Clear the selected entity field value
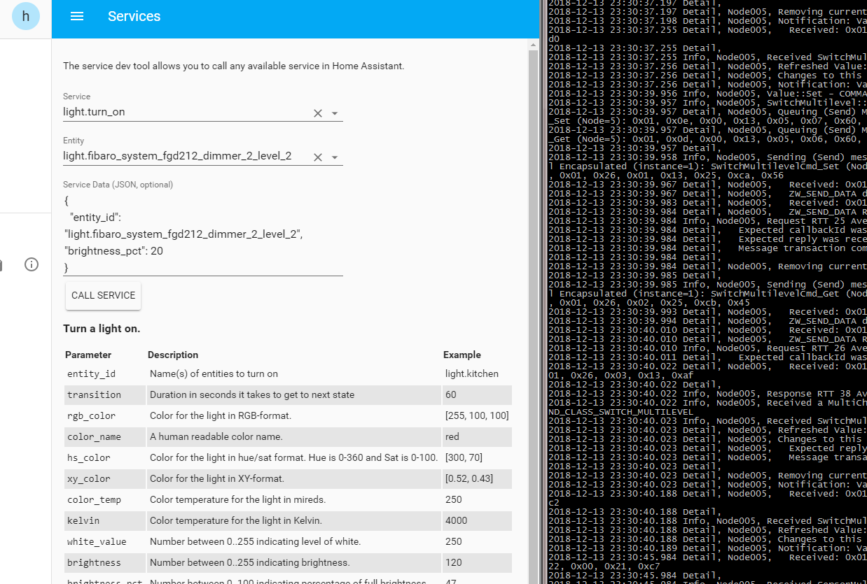This screenshot has width=867, height=584. pyautogui.click(x=317, y=157)
